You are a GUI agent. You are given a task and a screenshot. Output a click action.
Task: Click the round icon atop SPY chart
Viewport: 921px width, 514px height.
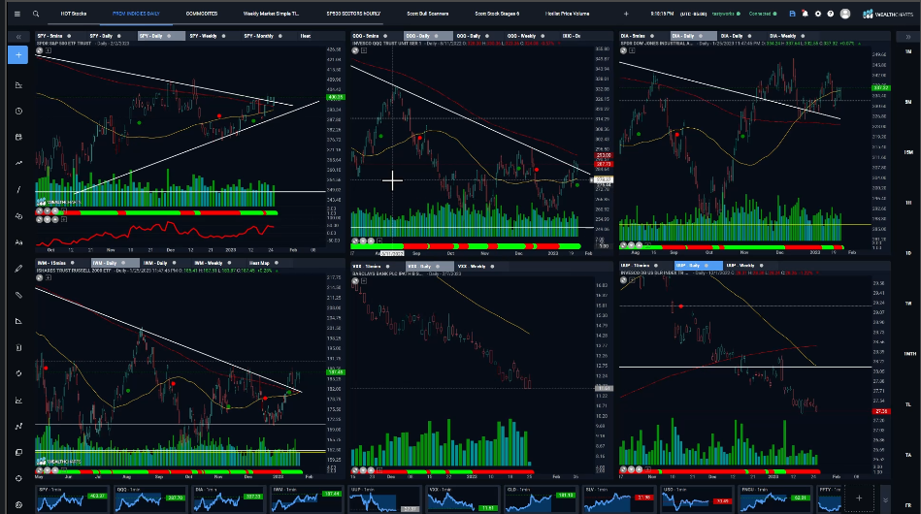pyautogui.click(x=40, y=51)
